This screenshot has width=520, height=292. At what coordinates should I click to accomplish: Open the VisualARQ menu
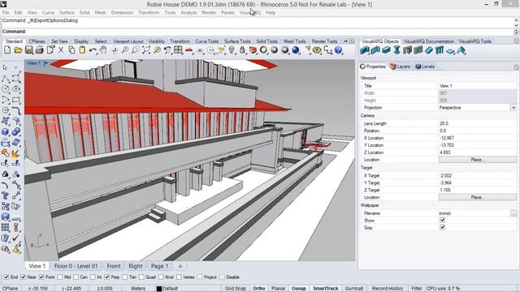click(250, 12)
